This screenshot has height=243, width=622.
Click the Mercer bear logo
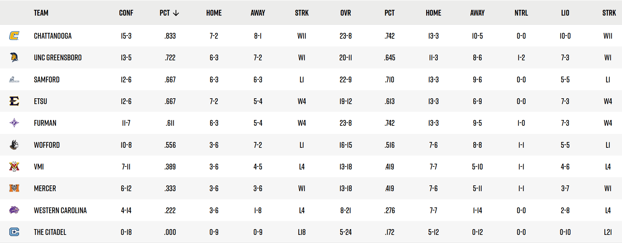click(14, 188)
